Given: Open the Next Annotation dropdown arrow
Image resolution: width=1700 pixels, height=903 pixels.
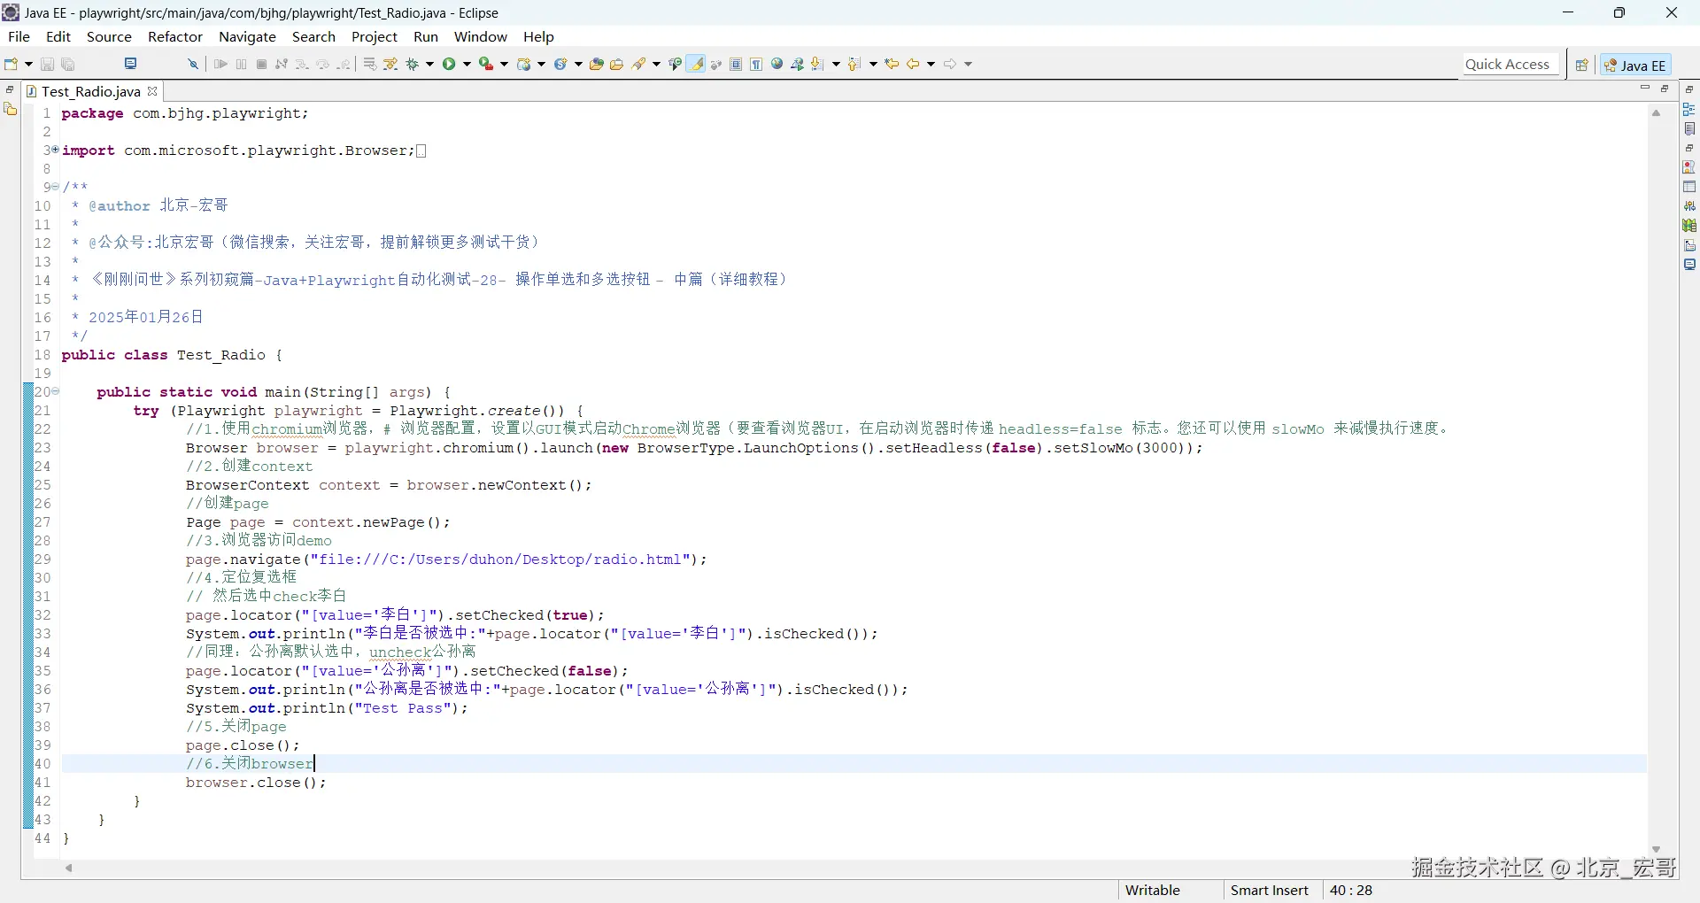Looking at the screenshot, I should [836, 64].
